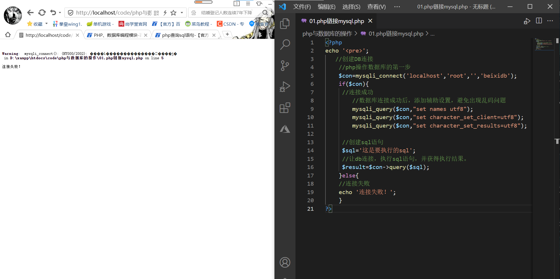
Task: Click the 01.php链接mysql.php breadcrumb
Action: coord(396,34)
